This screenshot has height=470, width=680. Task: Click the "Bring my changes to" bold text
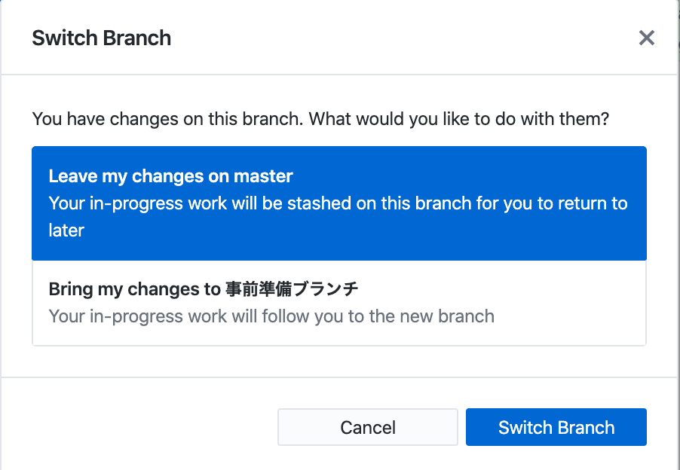[x=134, y=289]
